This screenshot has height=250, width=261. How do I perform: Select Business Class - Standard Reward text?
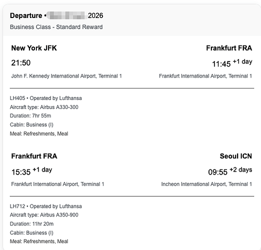tap(56, 27)
